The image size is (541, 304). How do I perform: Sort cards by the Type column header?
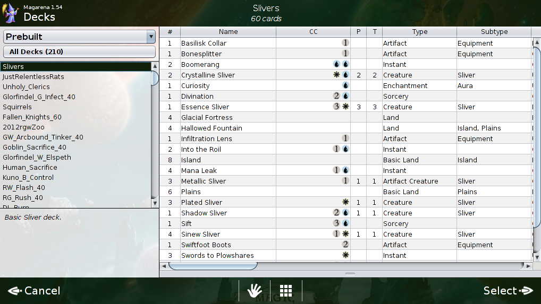pos(419,32)
